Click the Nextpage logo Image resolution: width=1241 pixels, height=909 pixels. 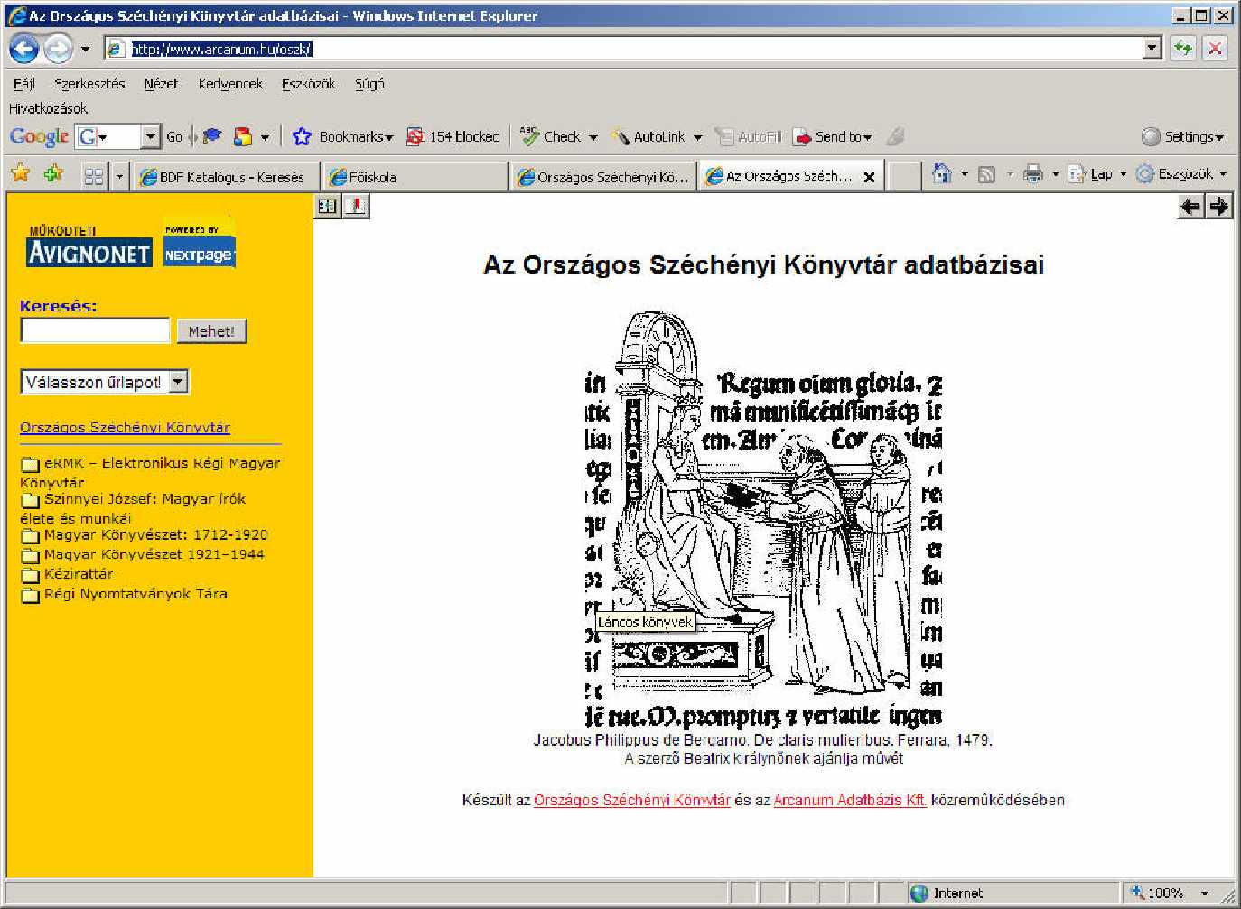point(200,244)
